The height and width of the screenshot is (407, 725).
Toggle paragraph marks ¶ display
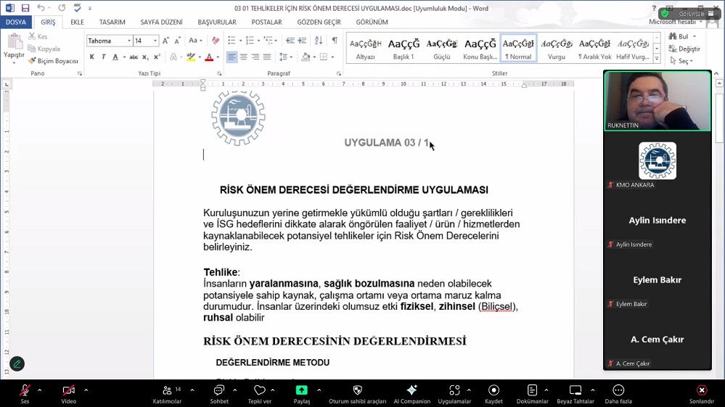[335, 41]
